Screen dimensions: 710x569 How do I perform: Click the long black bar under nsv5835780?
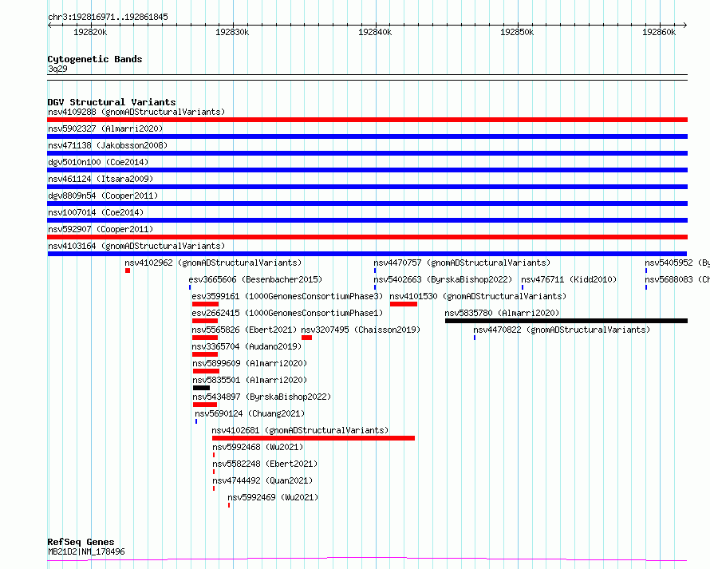click(566, 321)
